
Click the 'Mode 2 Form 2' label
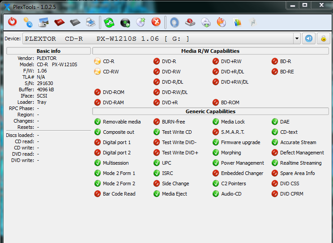pyautogui.click(x=119, y=183)
